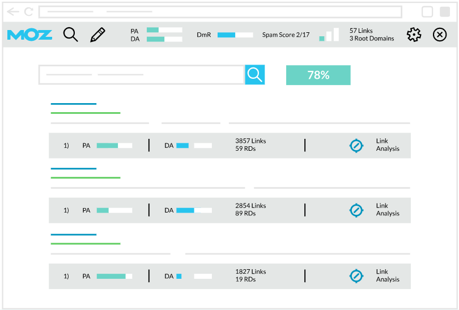Click the DmR meter bar in toolbar
This screenshot has height=310, width=459.
pos(235,35)
